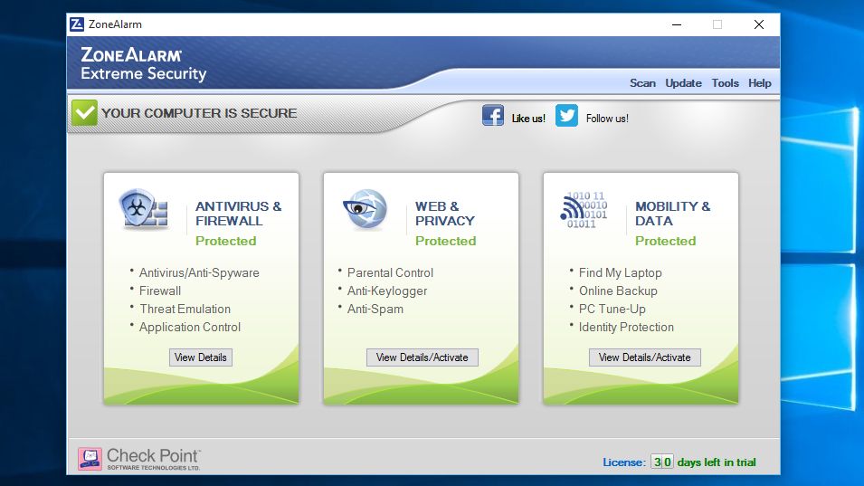Click the Check Point logo icon
Image resolution: width=864 pixels, height=486 pixels.
[x=90, y=459]
